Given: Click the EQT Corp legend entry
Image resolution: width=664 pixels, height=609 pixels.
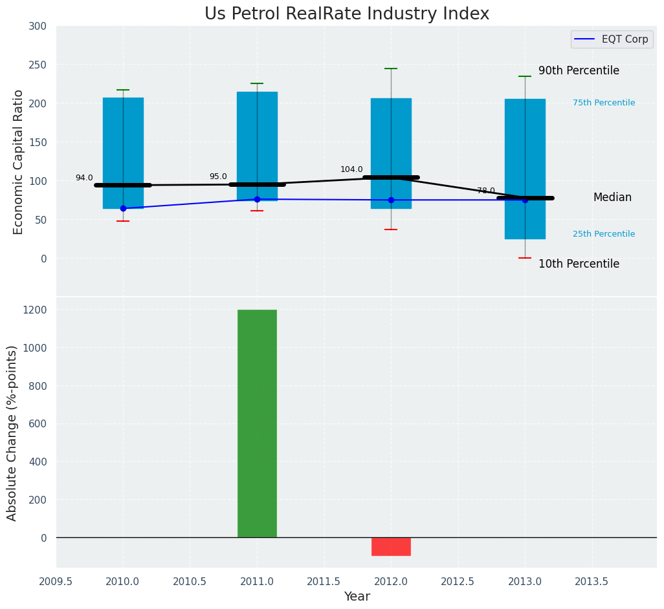Looking at the screenshot, I should coord(612,39).
